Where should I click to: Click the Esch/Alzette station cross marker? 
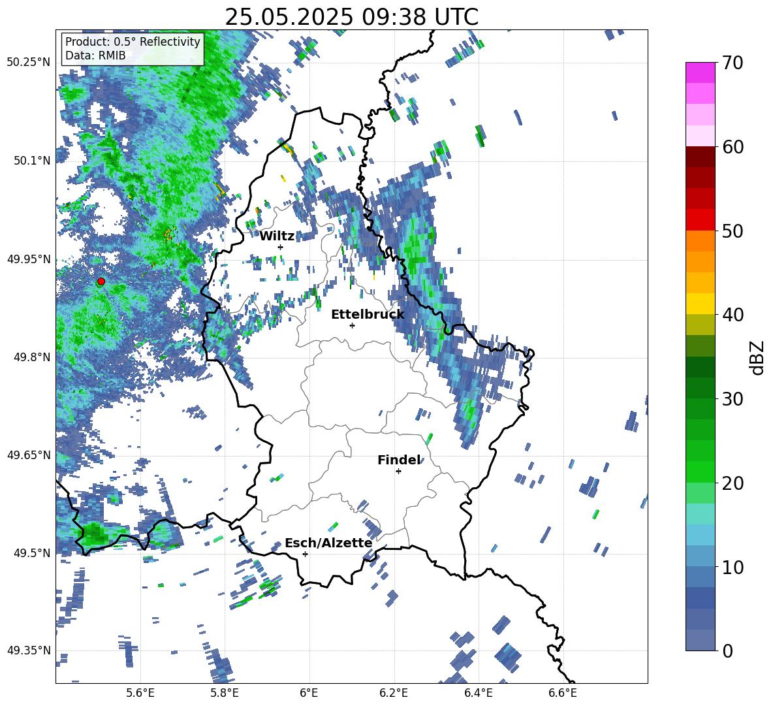coord(305,554)
